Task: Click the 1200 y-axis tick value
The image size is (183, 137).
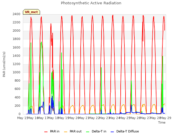Action: pyautogui.click(x=17, y=64)
